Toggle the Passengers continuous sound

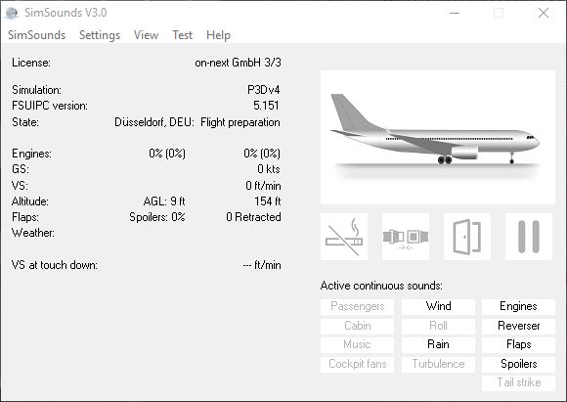(357, 306)
